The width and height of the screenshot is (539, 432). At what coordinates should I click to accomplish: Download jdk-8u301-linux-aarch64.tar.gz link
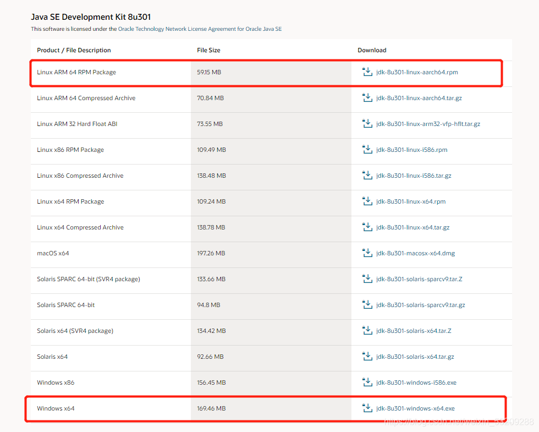tap(419, 98)
